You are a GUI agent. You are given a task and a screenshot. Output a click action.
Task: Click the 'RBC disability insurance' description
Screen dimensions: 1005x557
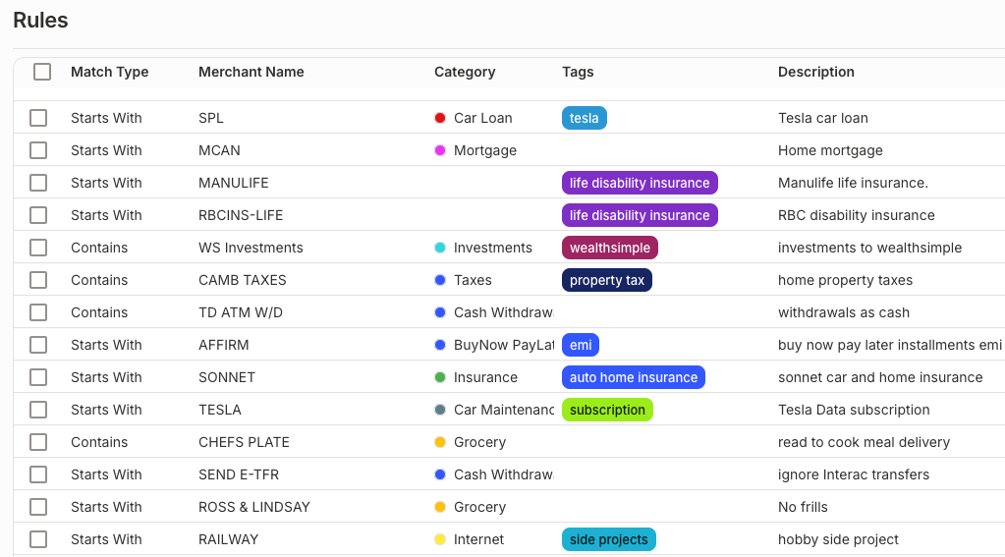click(857, 215)
